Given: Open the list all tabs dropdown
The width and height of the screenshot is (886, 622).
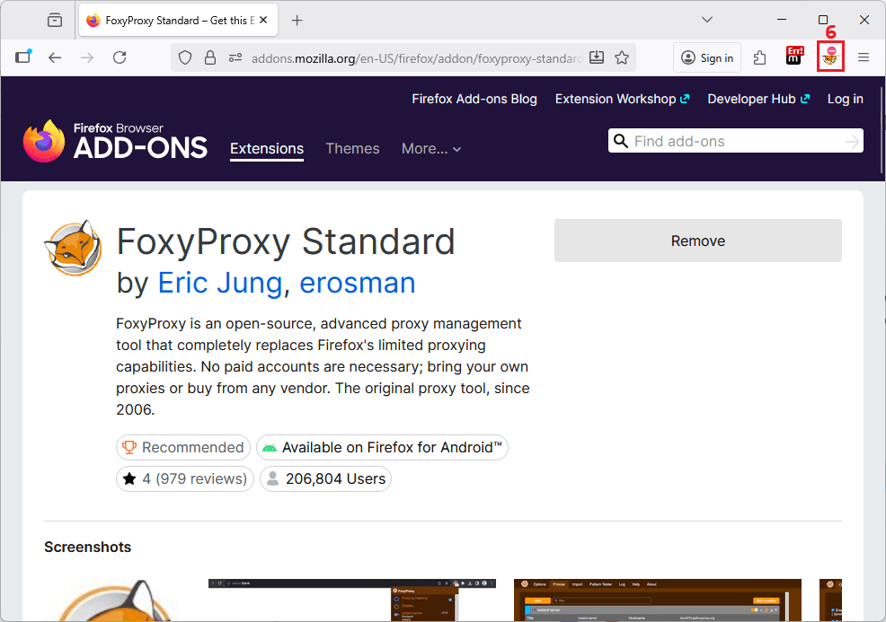Looking at the screenshot, I should tap(707, 20).
